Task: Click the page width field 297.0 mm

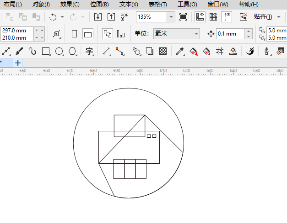Action: coord(17,31)
